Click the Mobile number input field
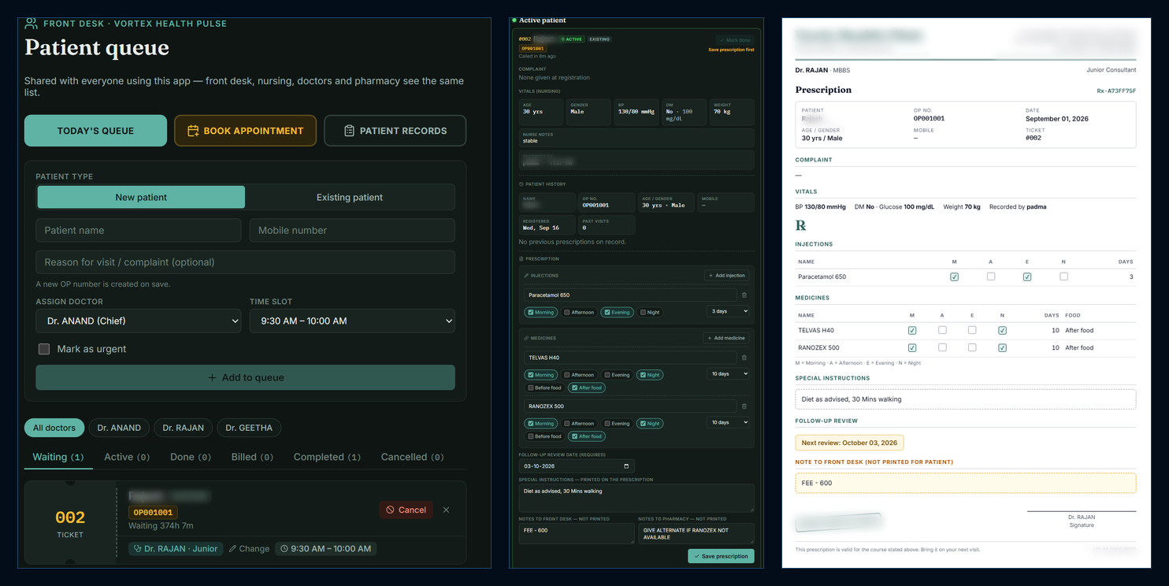The image size is (1169, 586). (352, 230)
